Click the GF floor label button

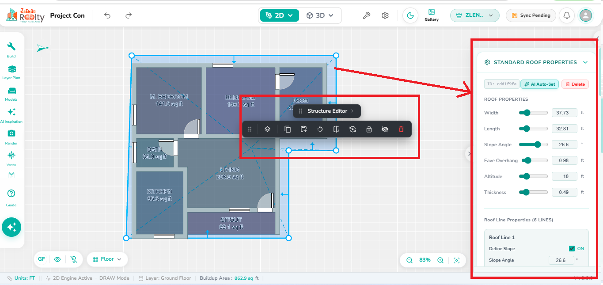tap(42, 259)
